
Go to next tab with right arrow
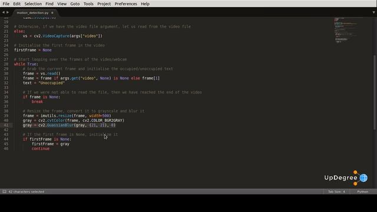pyautogui.click(x=8, y=12)
